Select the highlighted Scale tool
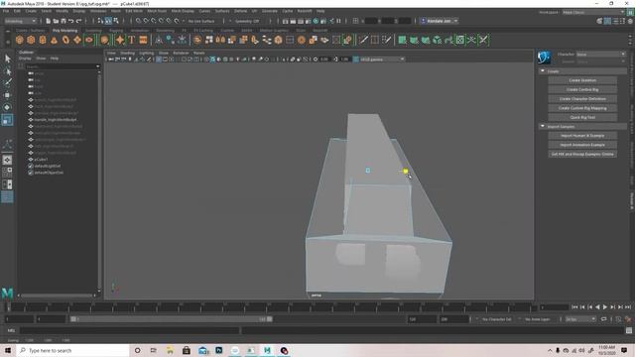Image resolution: width=635 pixels, height=357 pixels. (7, 120)
